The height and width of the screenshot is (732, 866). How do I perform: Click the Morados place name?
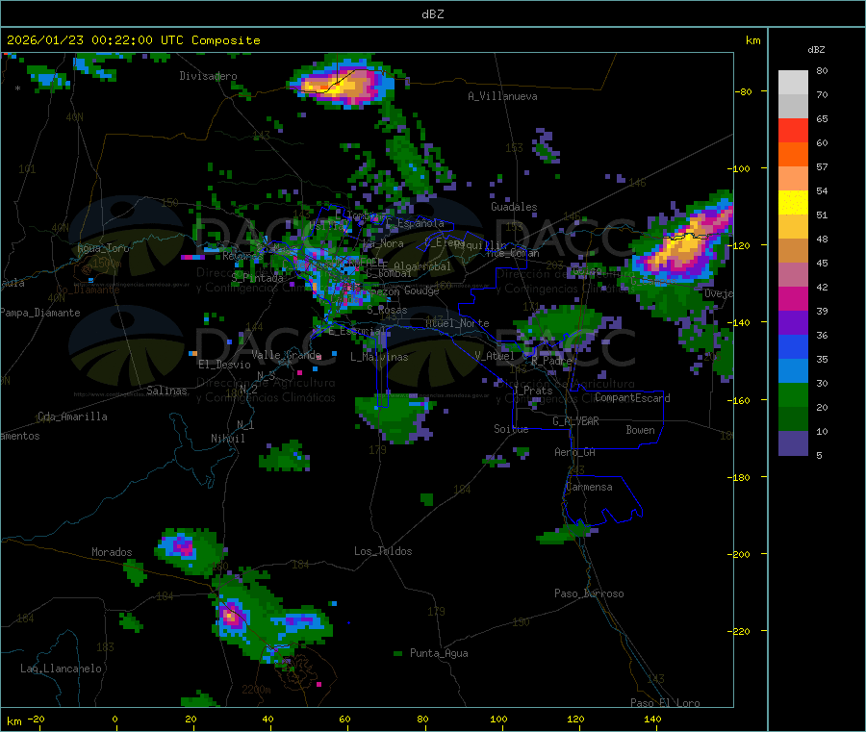coord(112,552)
